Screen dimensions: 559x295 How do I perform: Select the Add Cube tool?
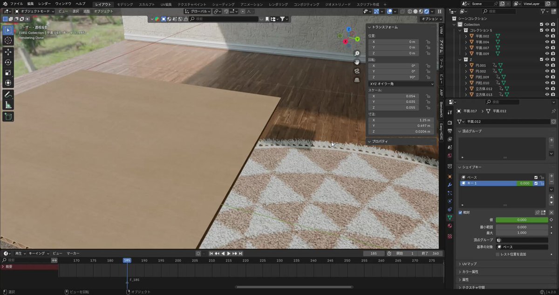pos(8,117)
